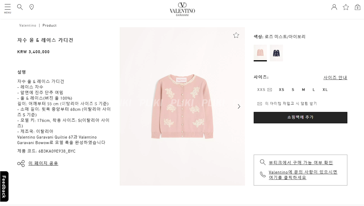
Task: Choose size XS
Action: [x=281, y=90]
